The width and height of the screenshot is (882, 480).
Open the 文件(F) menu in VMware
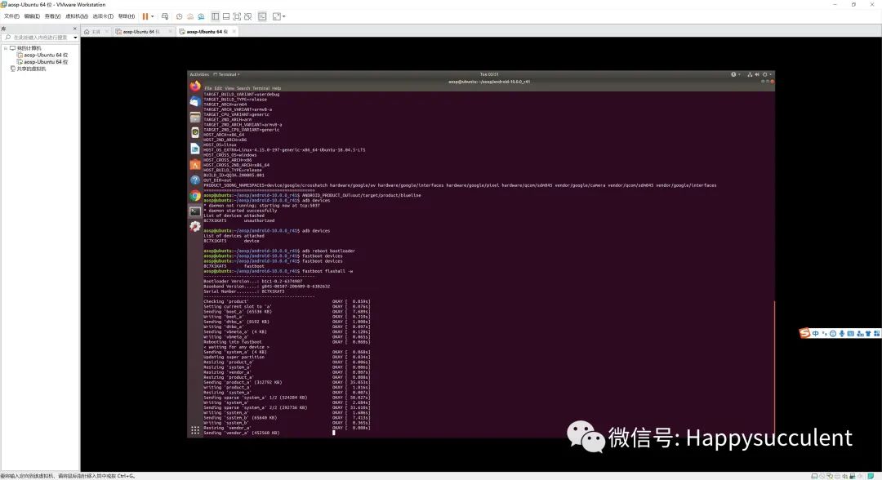[x=11, y=16]
